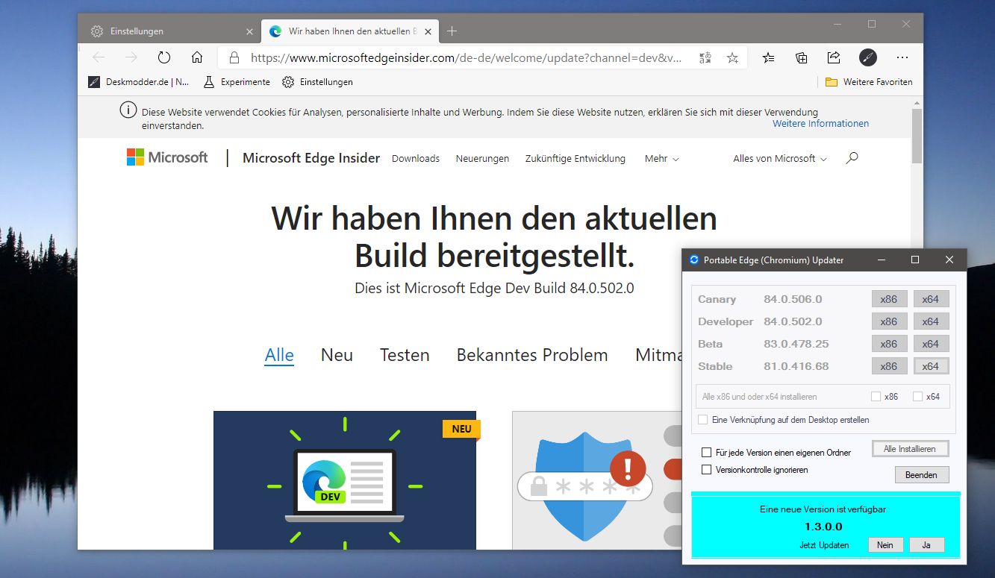Open Zukünftige Entwicklung navigation item
995x578 pixels.
click(x=576, y=159)
